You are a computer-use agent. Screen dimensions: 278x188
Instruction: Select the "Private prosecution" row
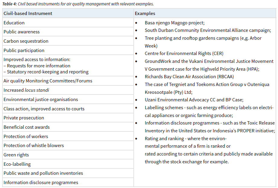pos(24,118)
